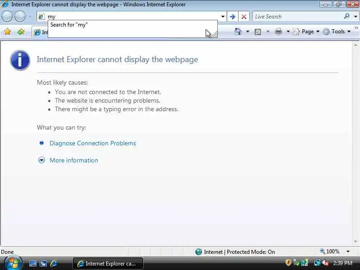360x270 pixels.
Task: Click the security shield tray icon
Action: pyautogui.click(x=288, y=262)
